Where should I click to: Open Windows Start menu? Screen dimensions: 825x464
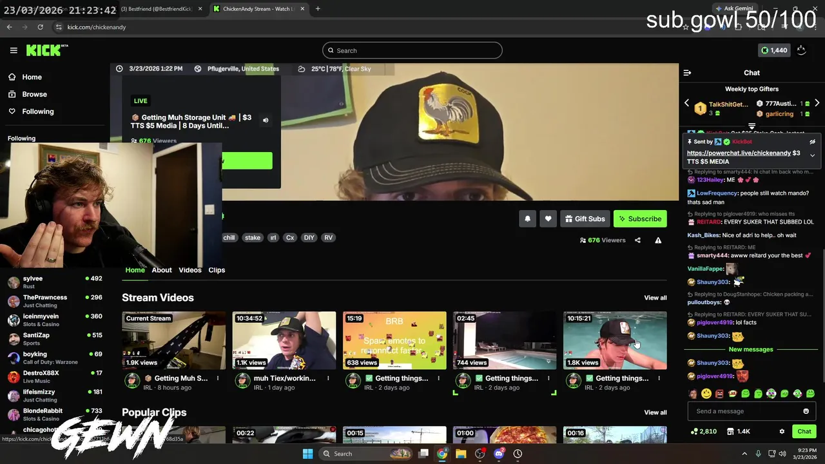307,454
